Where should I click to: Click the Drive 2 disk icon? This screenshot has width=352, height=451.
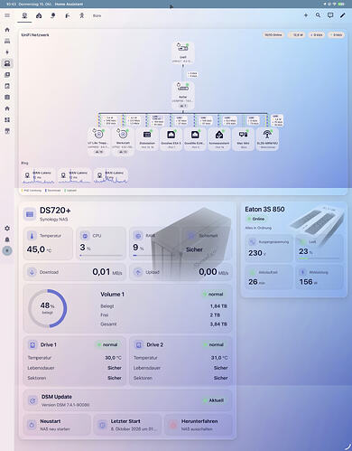139,344
